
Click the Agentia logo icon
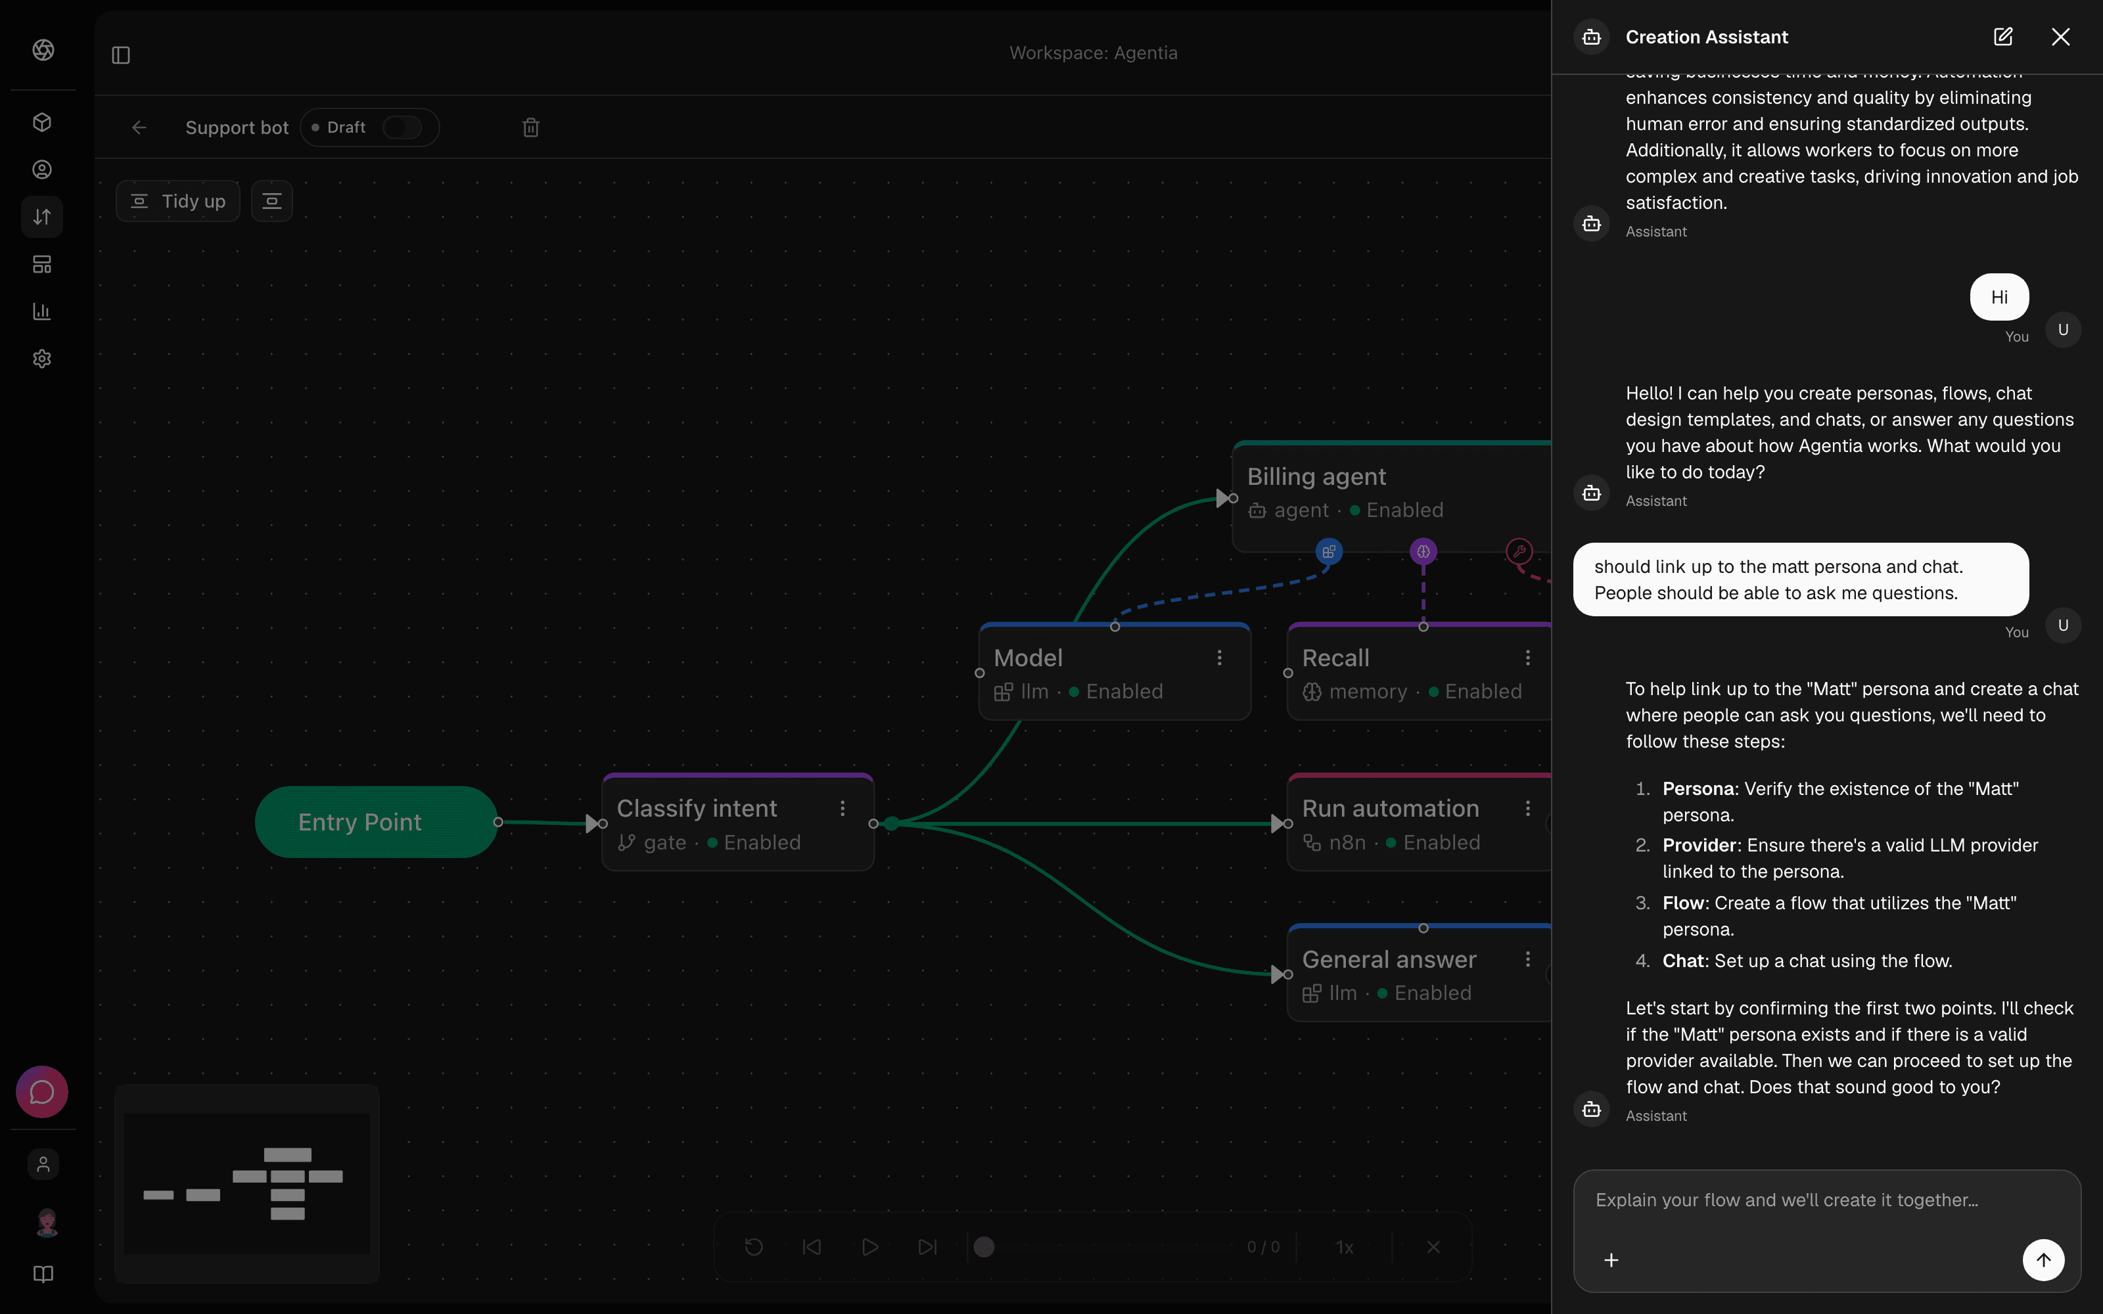click(x=43, y=49)
